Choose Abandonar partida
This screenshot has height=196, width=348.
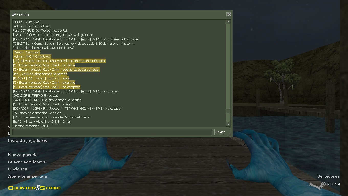(x=28, y=176)
